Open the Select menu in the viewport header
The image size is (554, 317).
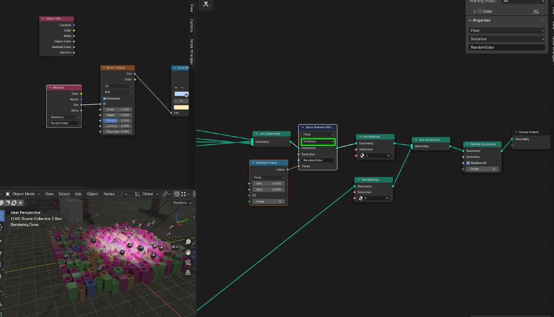64,194
